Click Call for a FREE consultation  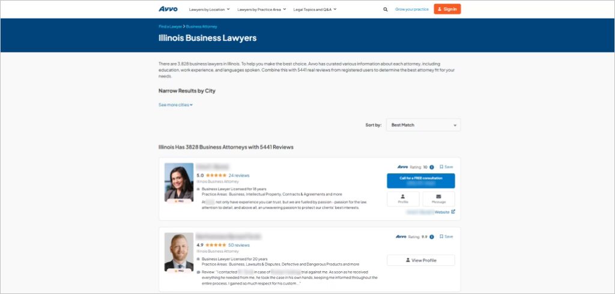[420, 180]
